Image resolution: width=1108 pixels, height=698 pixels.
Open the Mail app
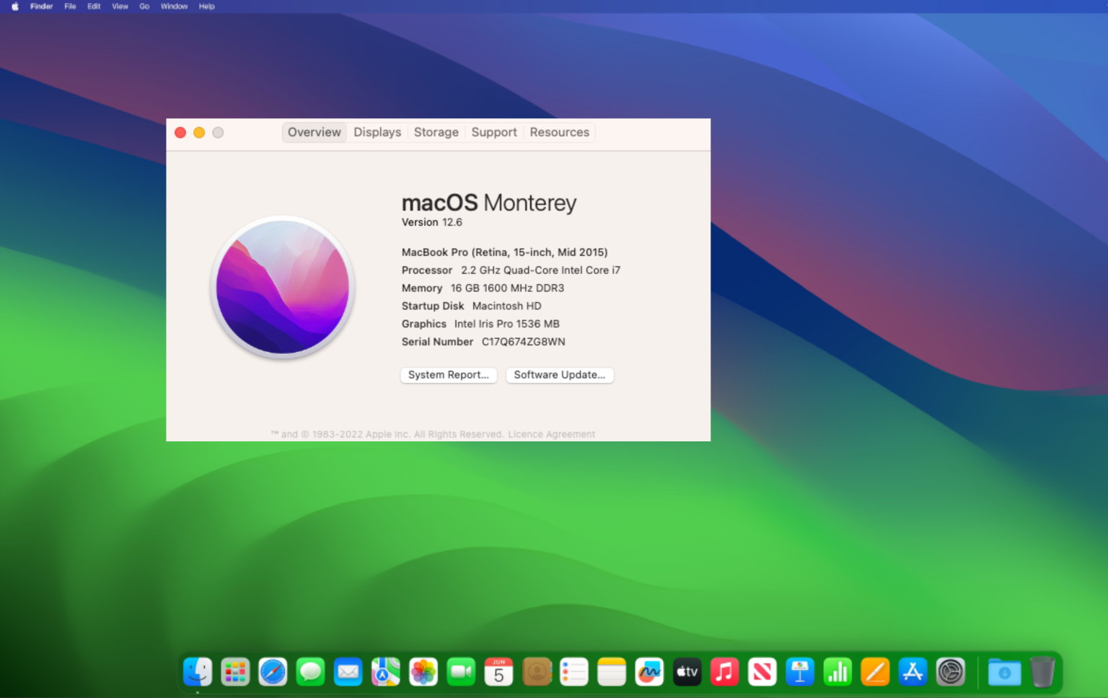(x=348, y=671)
